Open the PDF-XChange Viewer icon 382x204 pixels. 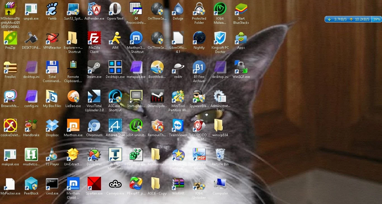point(199,154)
